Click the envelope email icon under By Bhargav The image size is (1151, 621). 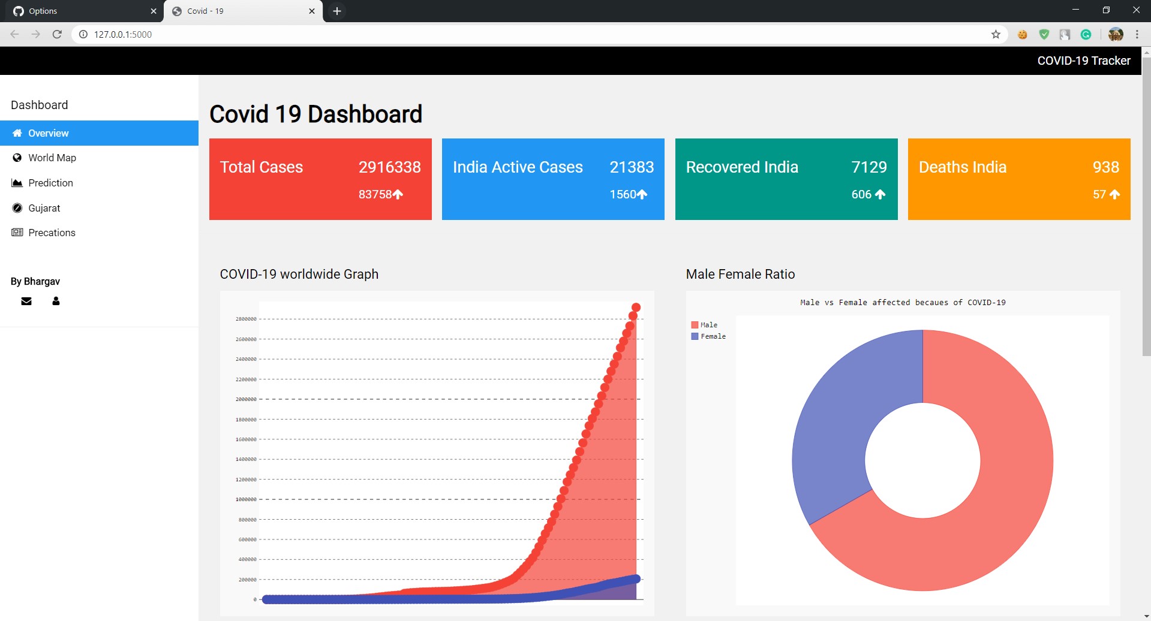26,301
